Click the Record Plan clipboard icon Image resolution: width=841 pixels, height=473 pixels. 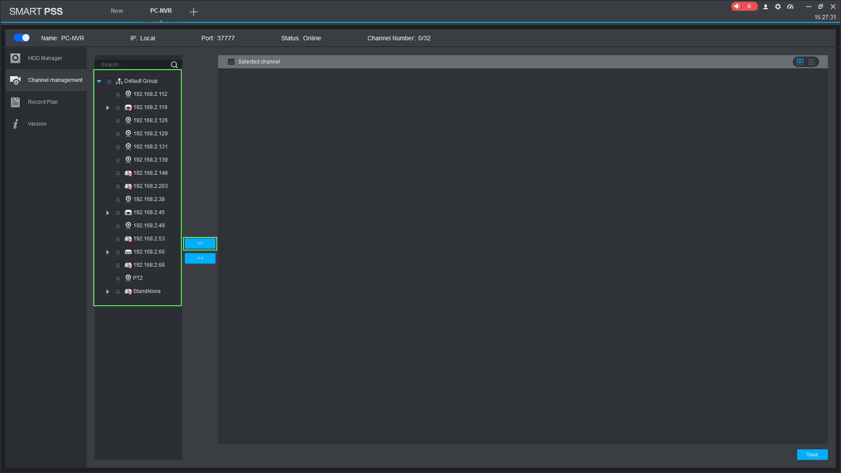tap(15, 102)
